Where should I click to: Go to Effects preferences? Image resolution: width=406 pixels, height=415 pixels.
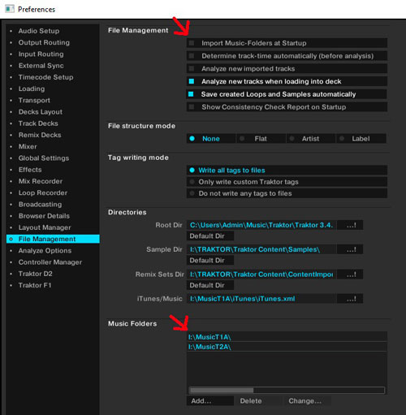point(30,170)
